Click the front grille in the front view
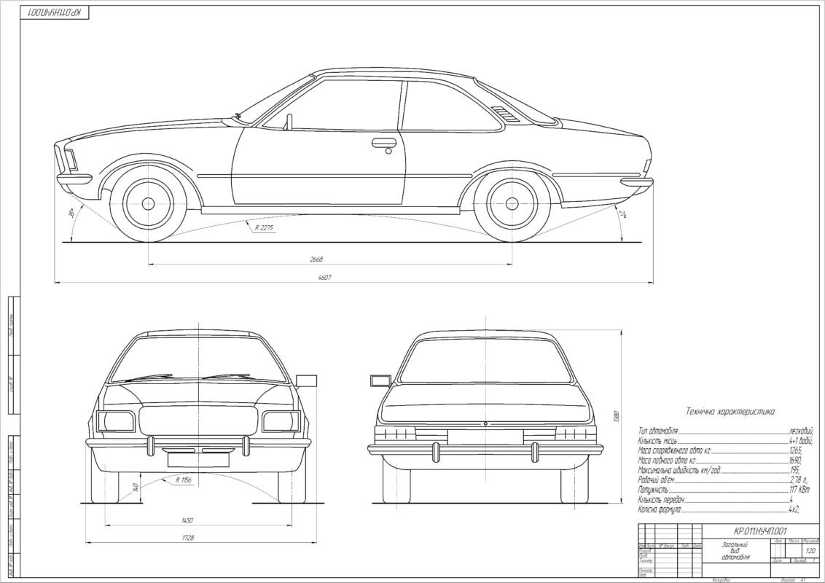Image resolution: width=825 pixels, height=583 pixels. (x=199, y=421)
